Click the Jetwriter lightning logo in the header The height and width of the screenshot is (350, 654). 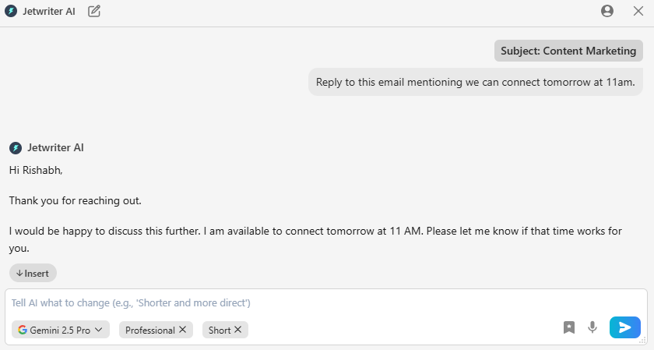(x=11, y=11)
